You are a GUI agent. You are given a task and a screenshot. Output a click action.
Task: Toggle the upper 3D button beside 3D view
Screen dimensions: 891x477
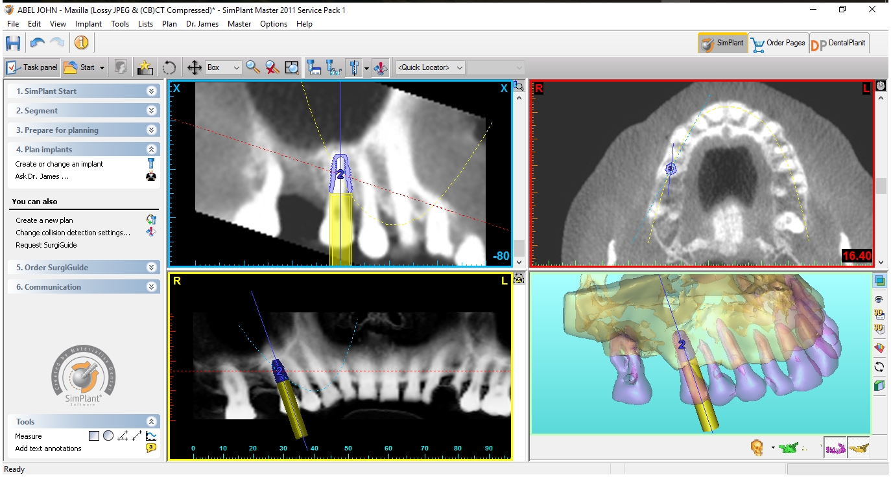(x=879, y=314)
